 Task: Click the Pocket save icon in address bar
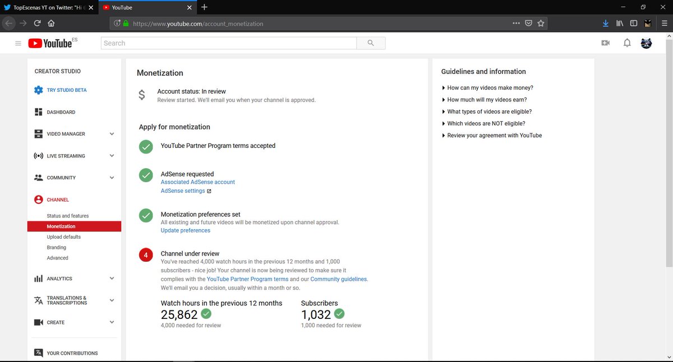(528, 24)
